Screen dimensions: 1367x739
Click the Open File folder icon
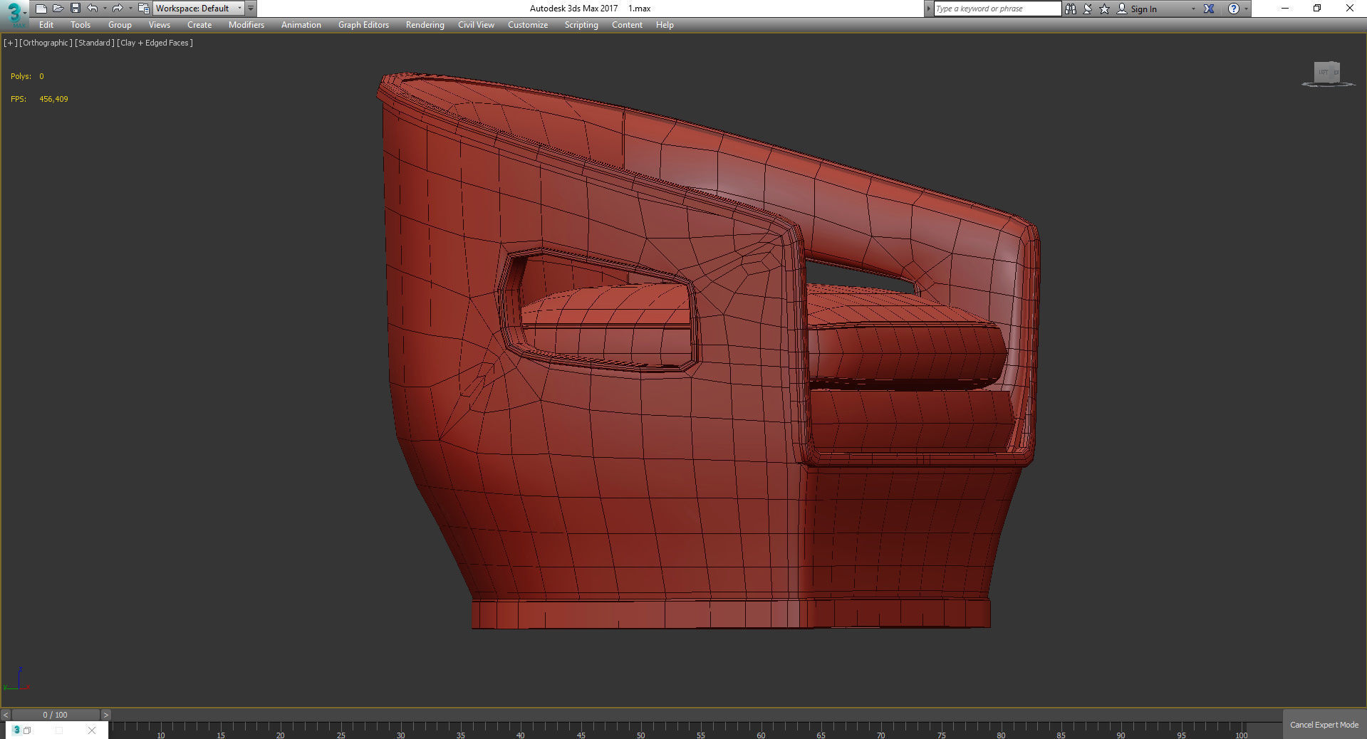tap(58, 9)
